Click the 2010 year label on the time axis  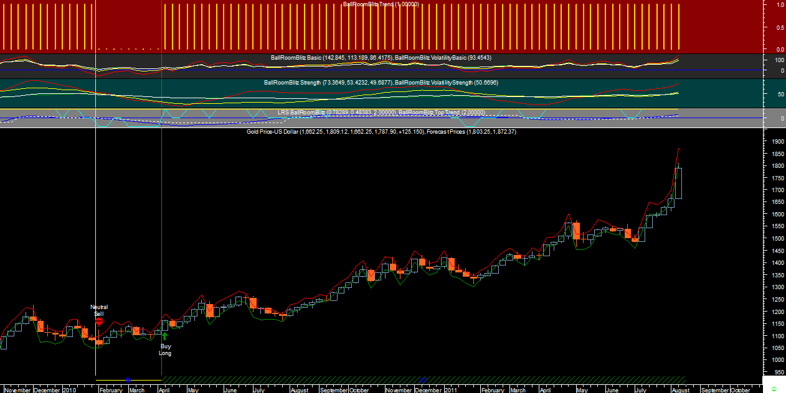(x=69, y=390)
